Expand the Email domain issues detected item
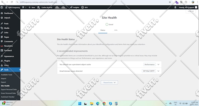Image resolution: width=199 pixels, height=106 pixels. pyautogui.click(x=109, y=71)
